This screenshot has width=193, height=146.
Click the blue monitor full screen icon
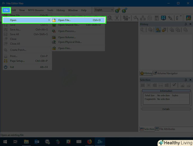tap(163, 18)
